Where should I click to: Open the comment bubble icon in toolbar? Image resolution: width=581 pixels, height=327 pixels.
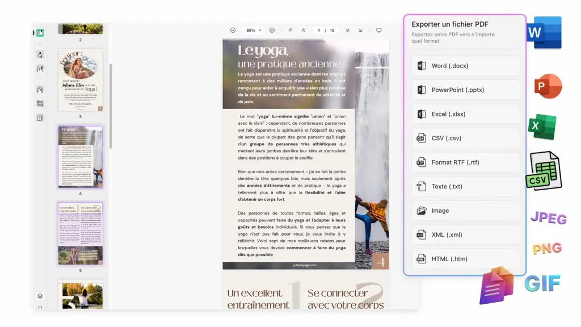tap(379, 30)
